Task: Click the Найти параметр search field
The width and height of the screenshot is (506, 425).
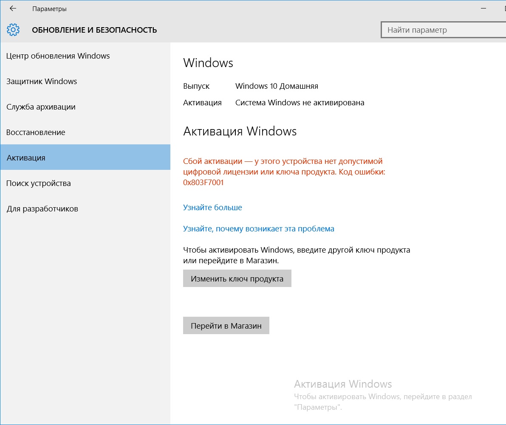Action: click(x=444, y=30)
